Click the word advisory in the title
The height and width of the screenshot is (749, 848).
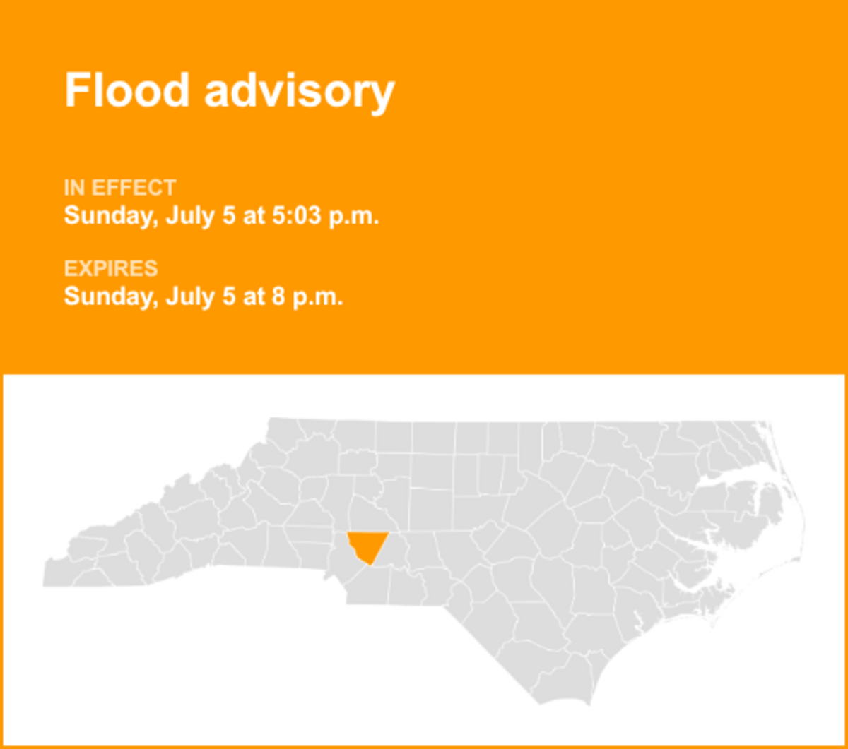299,92
